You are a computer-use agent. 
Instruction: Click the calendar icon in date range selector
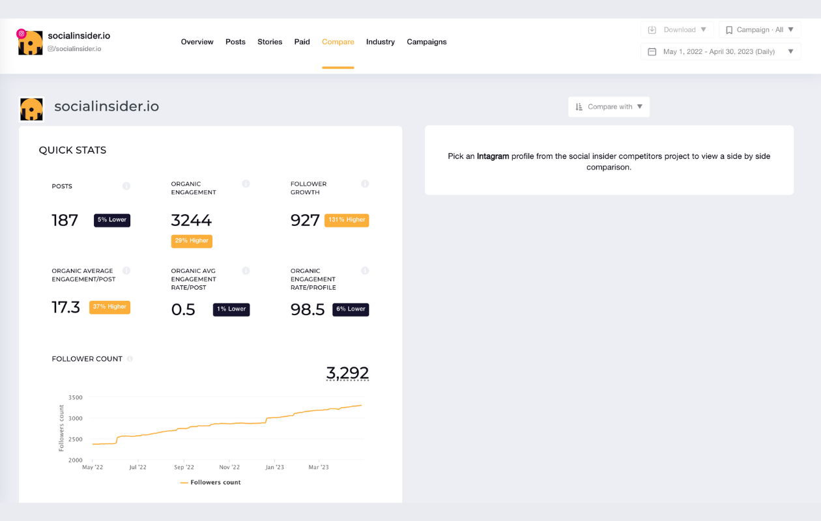pyautogui.click(x=652, y=51)
